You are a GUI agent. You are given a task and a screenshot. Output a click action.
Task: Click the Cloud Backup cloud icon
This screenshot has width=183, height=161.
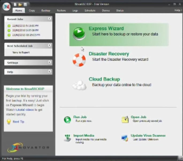[x=79, y=85]
